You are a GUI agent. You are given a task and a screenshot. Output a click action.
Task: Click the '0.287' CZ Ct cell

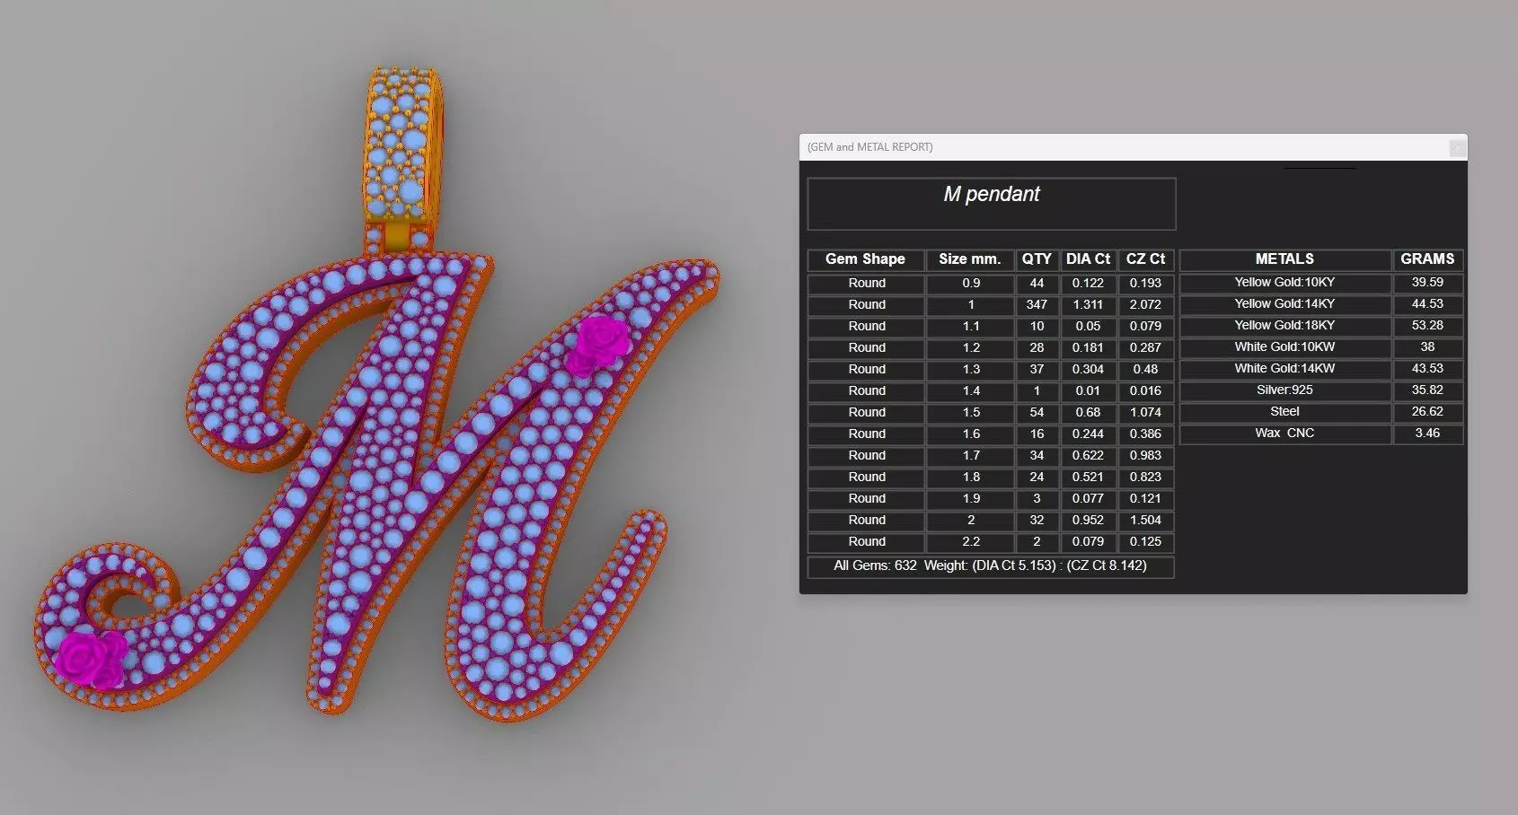tap(1146, 348)
